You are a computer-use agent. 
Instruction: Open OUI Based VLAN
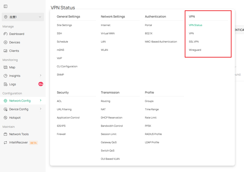pyautogui.click(x=110, y=159)
